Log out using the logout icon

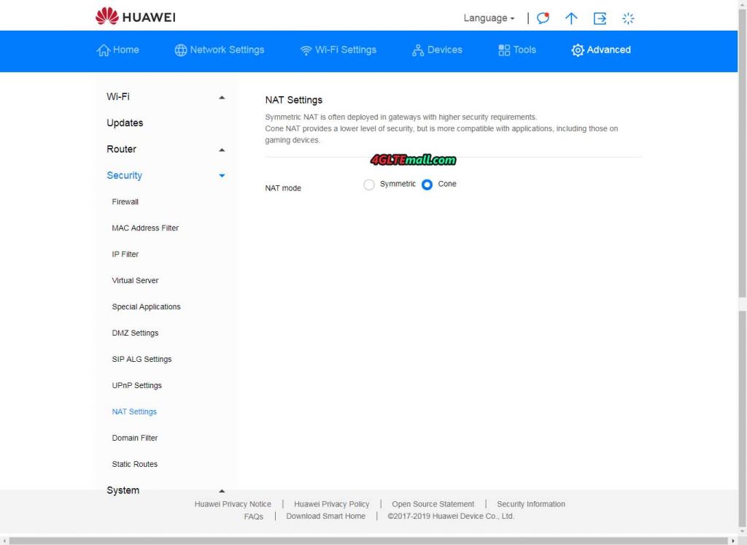(600, 18)
